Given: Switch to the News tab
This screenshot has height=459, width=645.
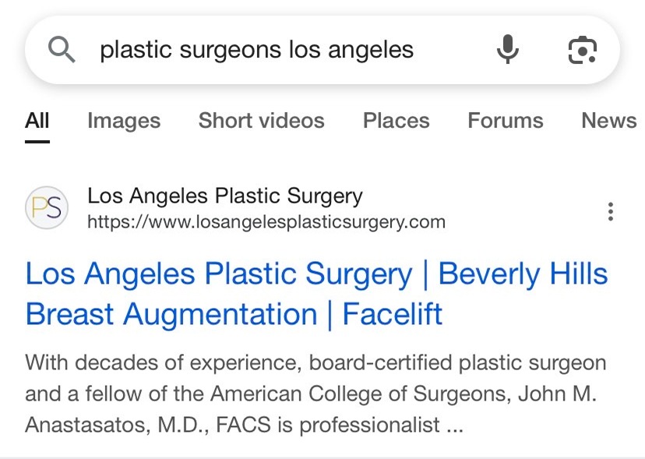Looking at the screenshot, I should click(x=608, y=121).
